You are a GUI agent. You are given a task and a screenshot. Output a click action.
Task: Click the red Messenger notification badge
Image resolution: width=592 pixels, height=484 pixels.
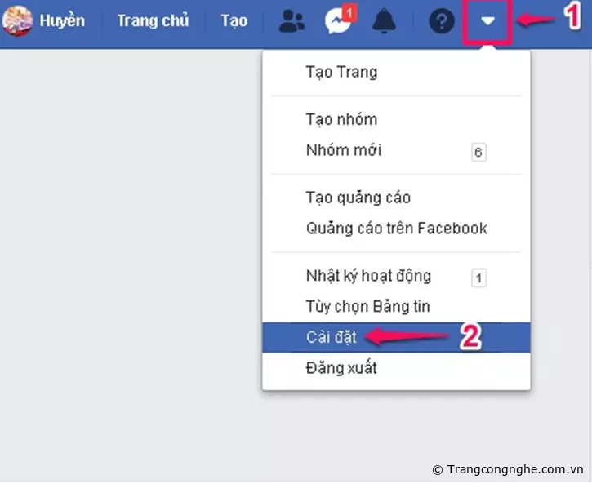pos(349,13)
